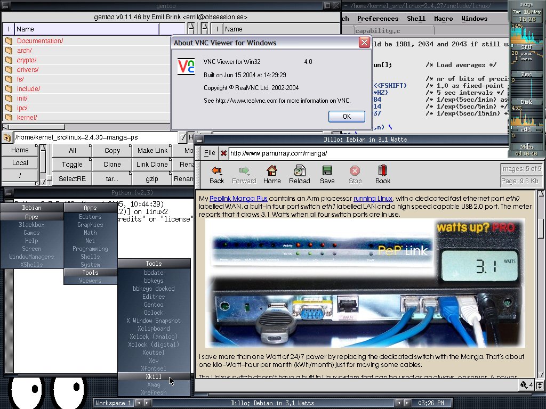Click the Clone button in gentoo

112,164
